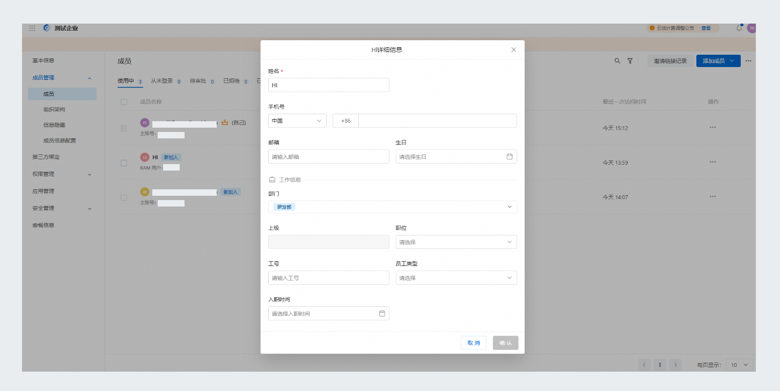
Task: Switch to the 已拒绝 tab
Action: pos(236,81)
